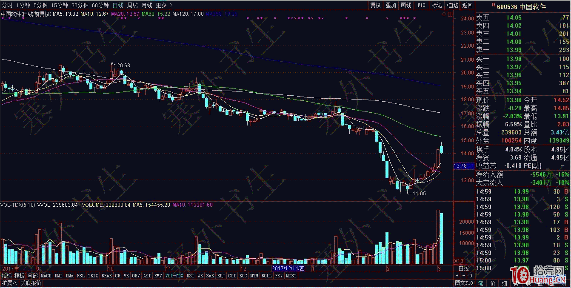571x288 pixels.
Task: Click the R margin-trading marker
Action: point(493,5)
